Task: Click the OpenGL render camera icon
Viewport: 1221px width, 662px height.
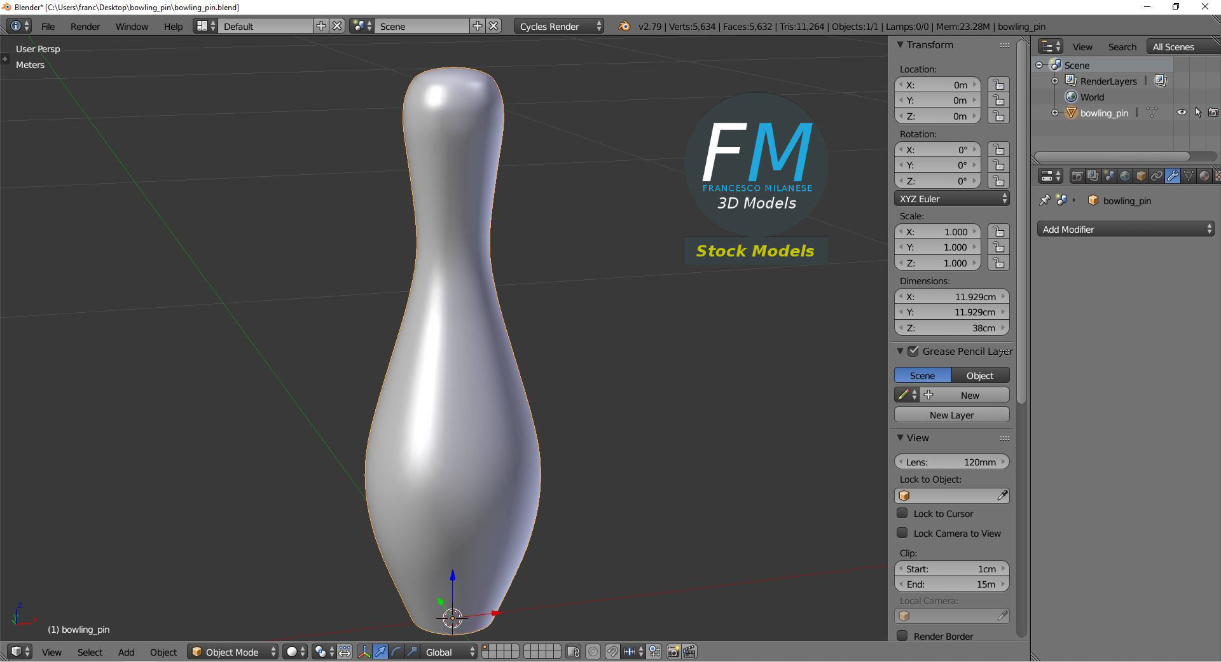Action: 673,652
